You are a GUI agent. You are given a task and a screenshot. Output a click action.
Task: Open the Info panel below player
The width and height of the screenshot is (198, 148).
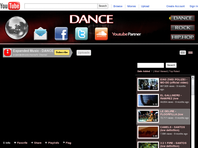click(7, 143)
